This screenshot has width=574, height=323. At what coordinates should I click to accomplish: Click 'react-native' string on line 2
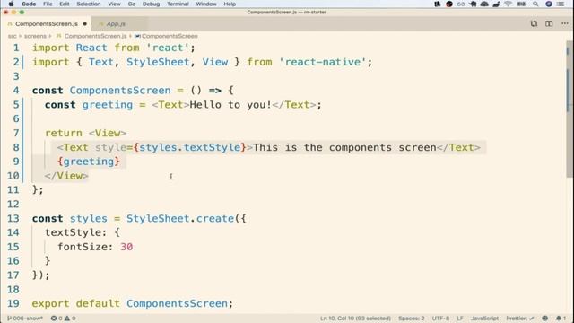pos(323,62)
